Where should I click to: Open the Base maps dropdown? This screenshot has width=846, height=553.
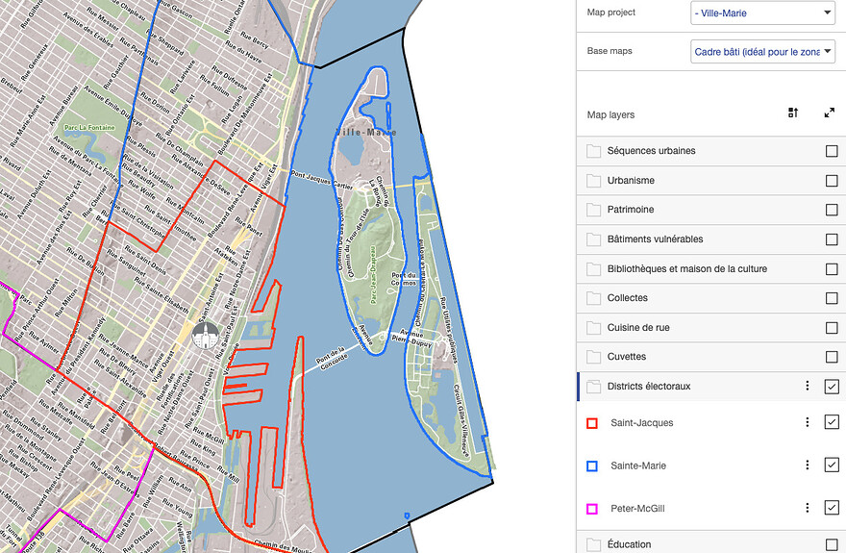761,51
